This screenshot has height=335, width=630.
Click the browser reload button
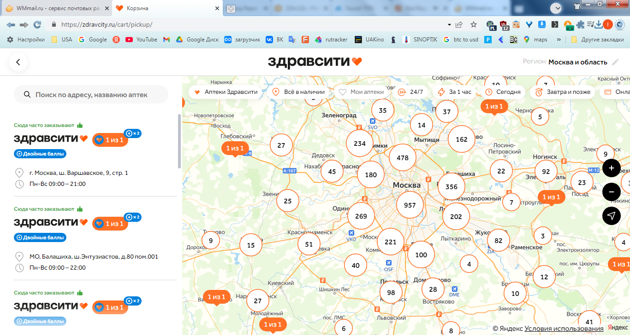tap(37, 24)
